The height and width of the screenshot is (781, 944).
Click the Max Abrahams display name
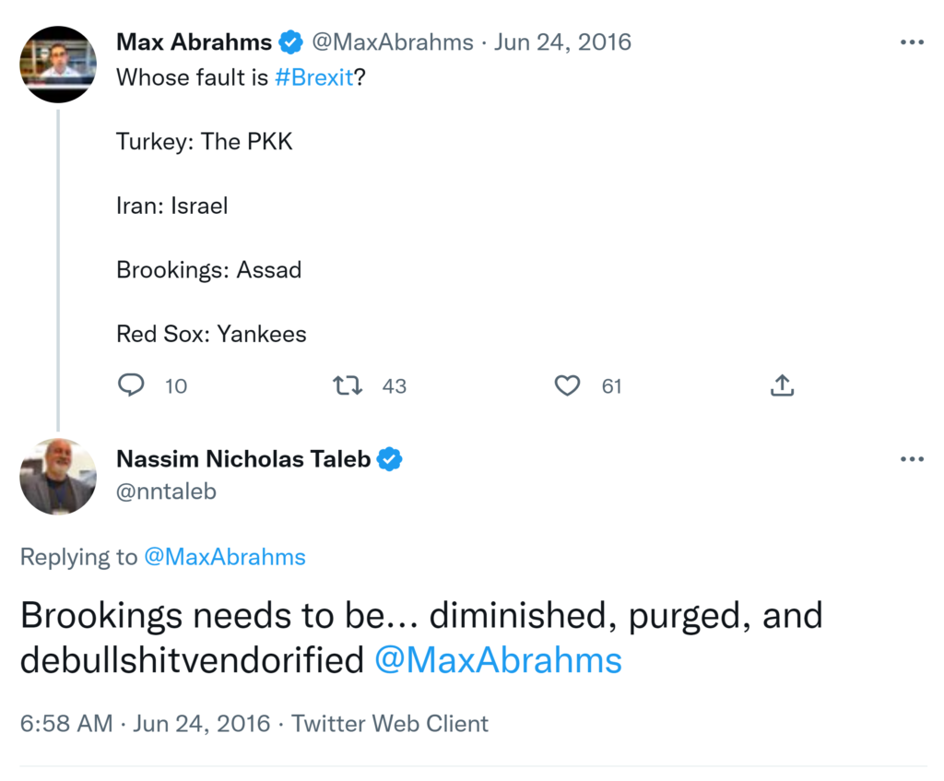click(x=194, y=42)
